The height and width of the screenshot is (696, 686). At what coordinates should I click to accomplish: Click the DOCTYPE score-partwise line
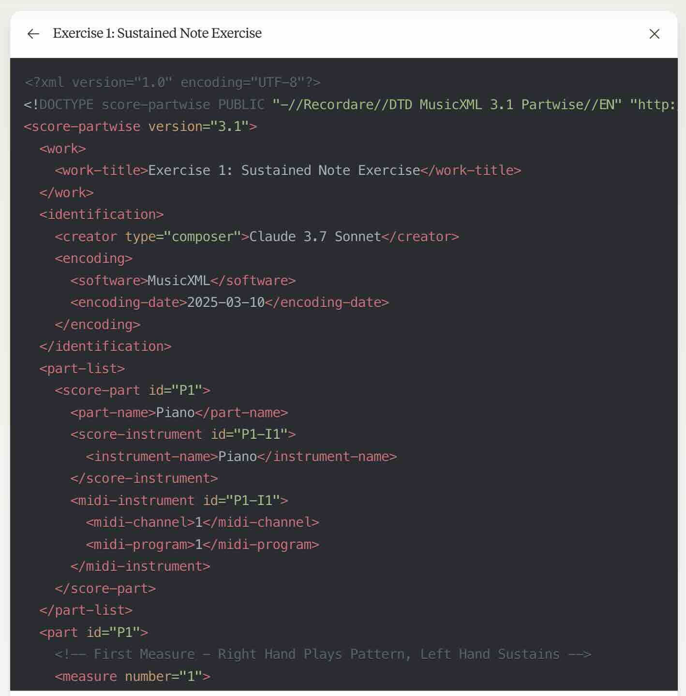[350, 104]
